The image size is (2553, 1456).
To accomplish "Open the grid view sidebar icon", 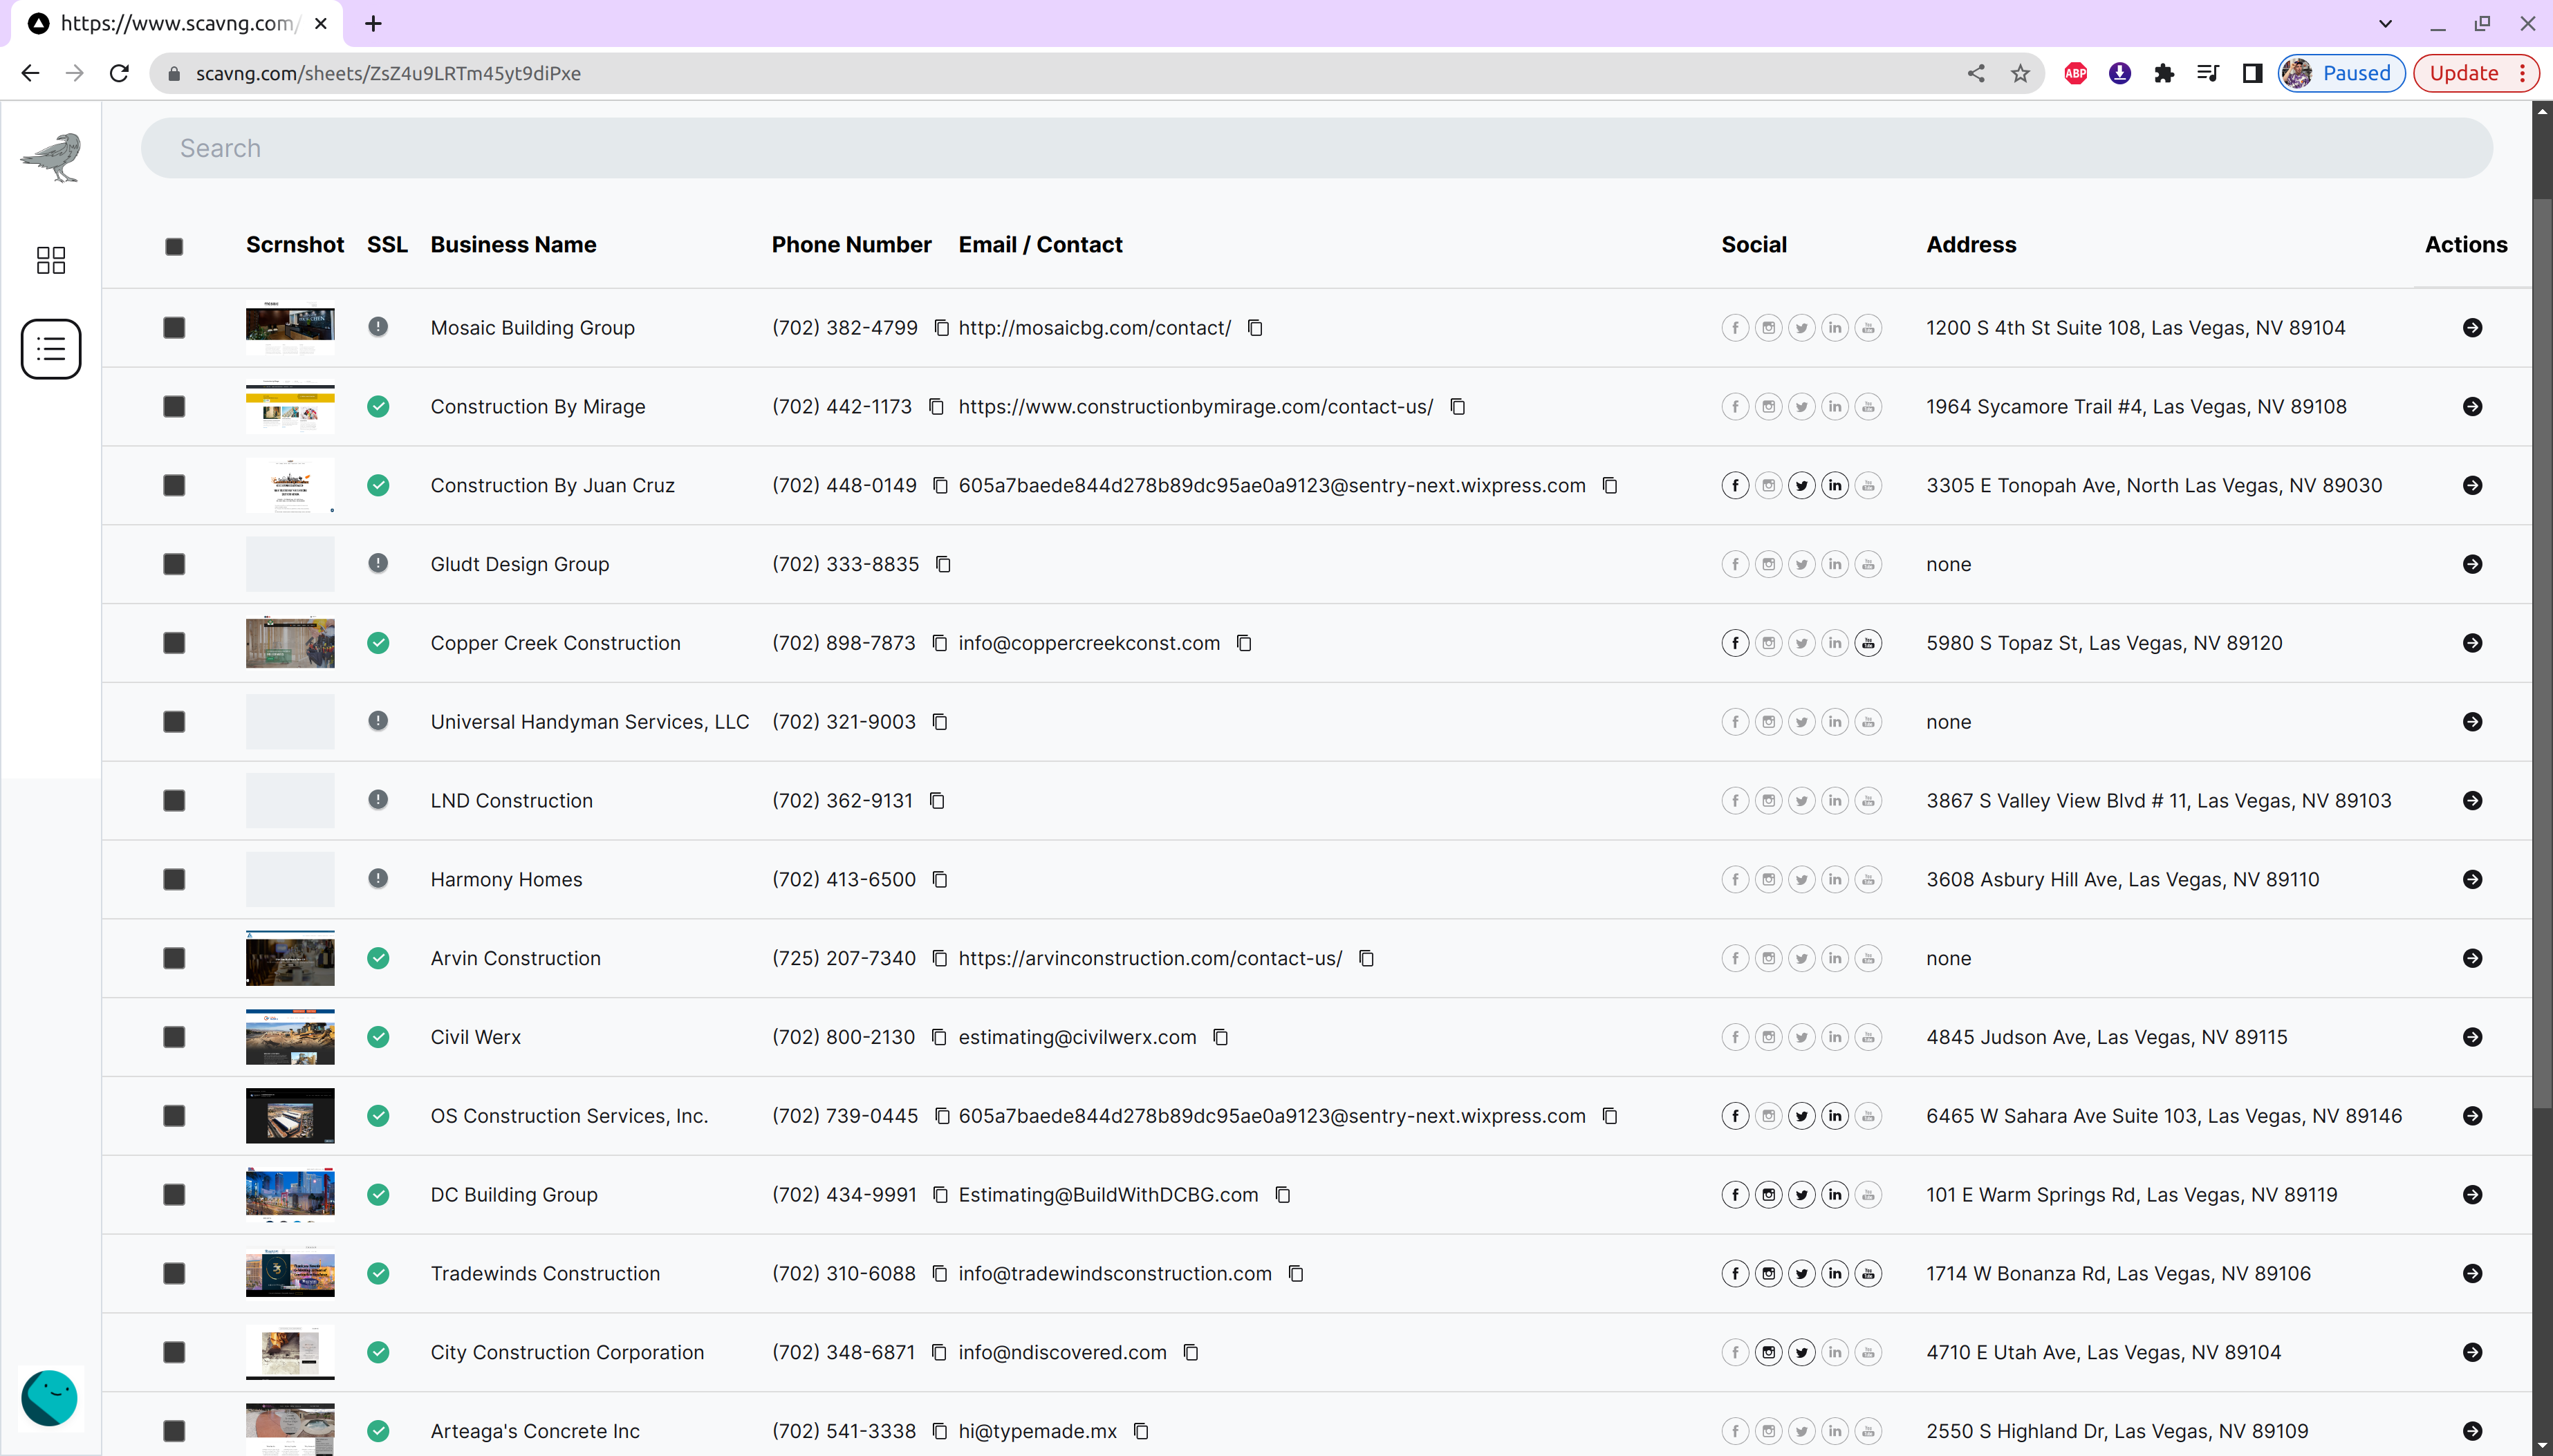I will point(51,260).
